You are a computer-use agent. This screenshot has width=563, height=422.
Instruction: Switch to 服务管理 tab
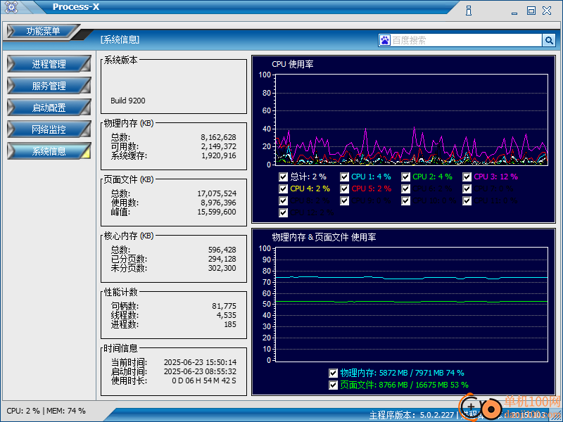49,86
